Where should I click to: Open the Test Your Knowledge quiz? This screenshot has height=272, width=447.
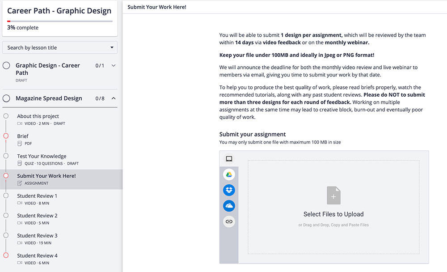coord(42,156)
